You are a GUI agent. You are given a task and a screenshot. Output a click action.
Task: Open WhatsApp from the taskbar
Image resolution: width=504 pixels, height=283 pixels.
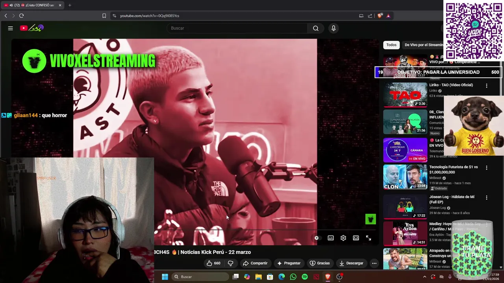[x=293, y=277]
